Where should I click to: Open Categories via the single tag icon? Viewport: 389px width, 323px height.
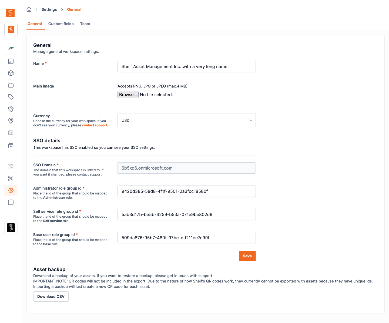[x=11, y=97]
